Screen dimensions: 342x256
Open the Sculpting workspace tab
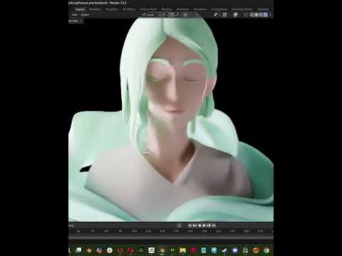click(x=111, y=9)
